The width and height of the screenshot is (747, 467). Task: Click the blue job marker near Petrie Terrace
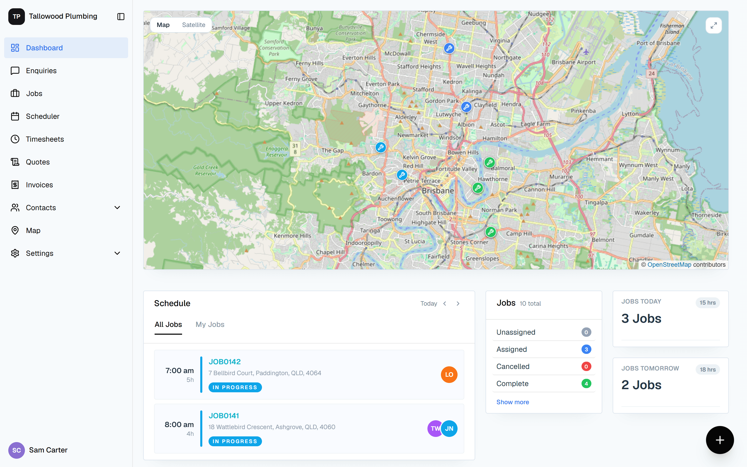coord(402,175)
